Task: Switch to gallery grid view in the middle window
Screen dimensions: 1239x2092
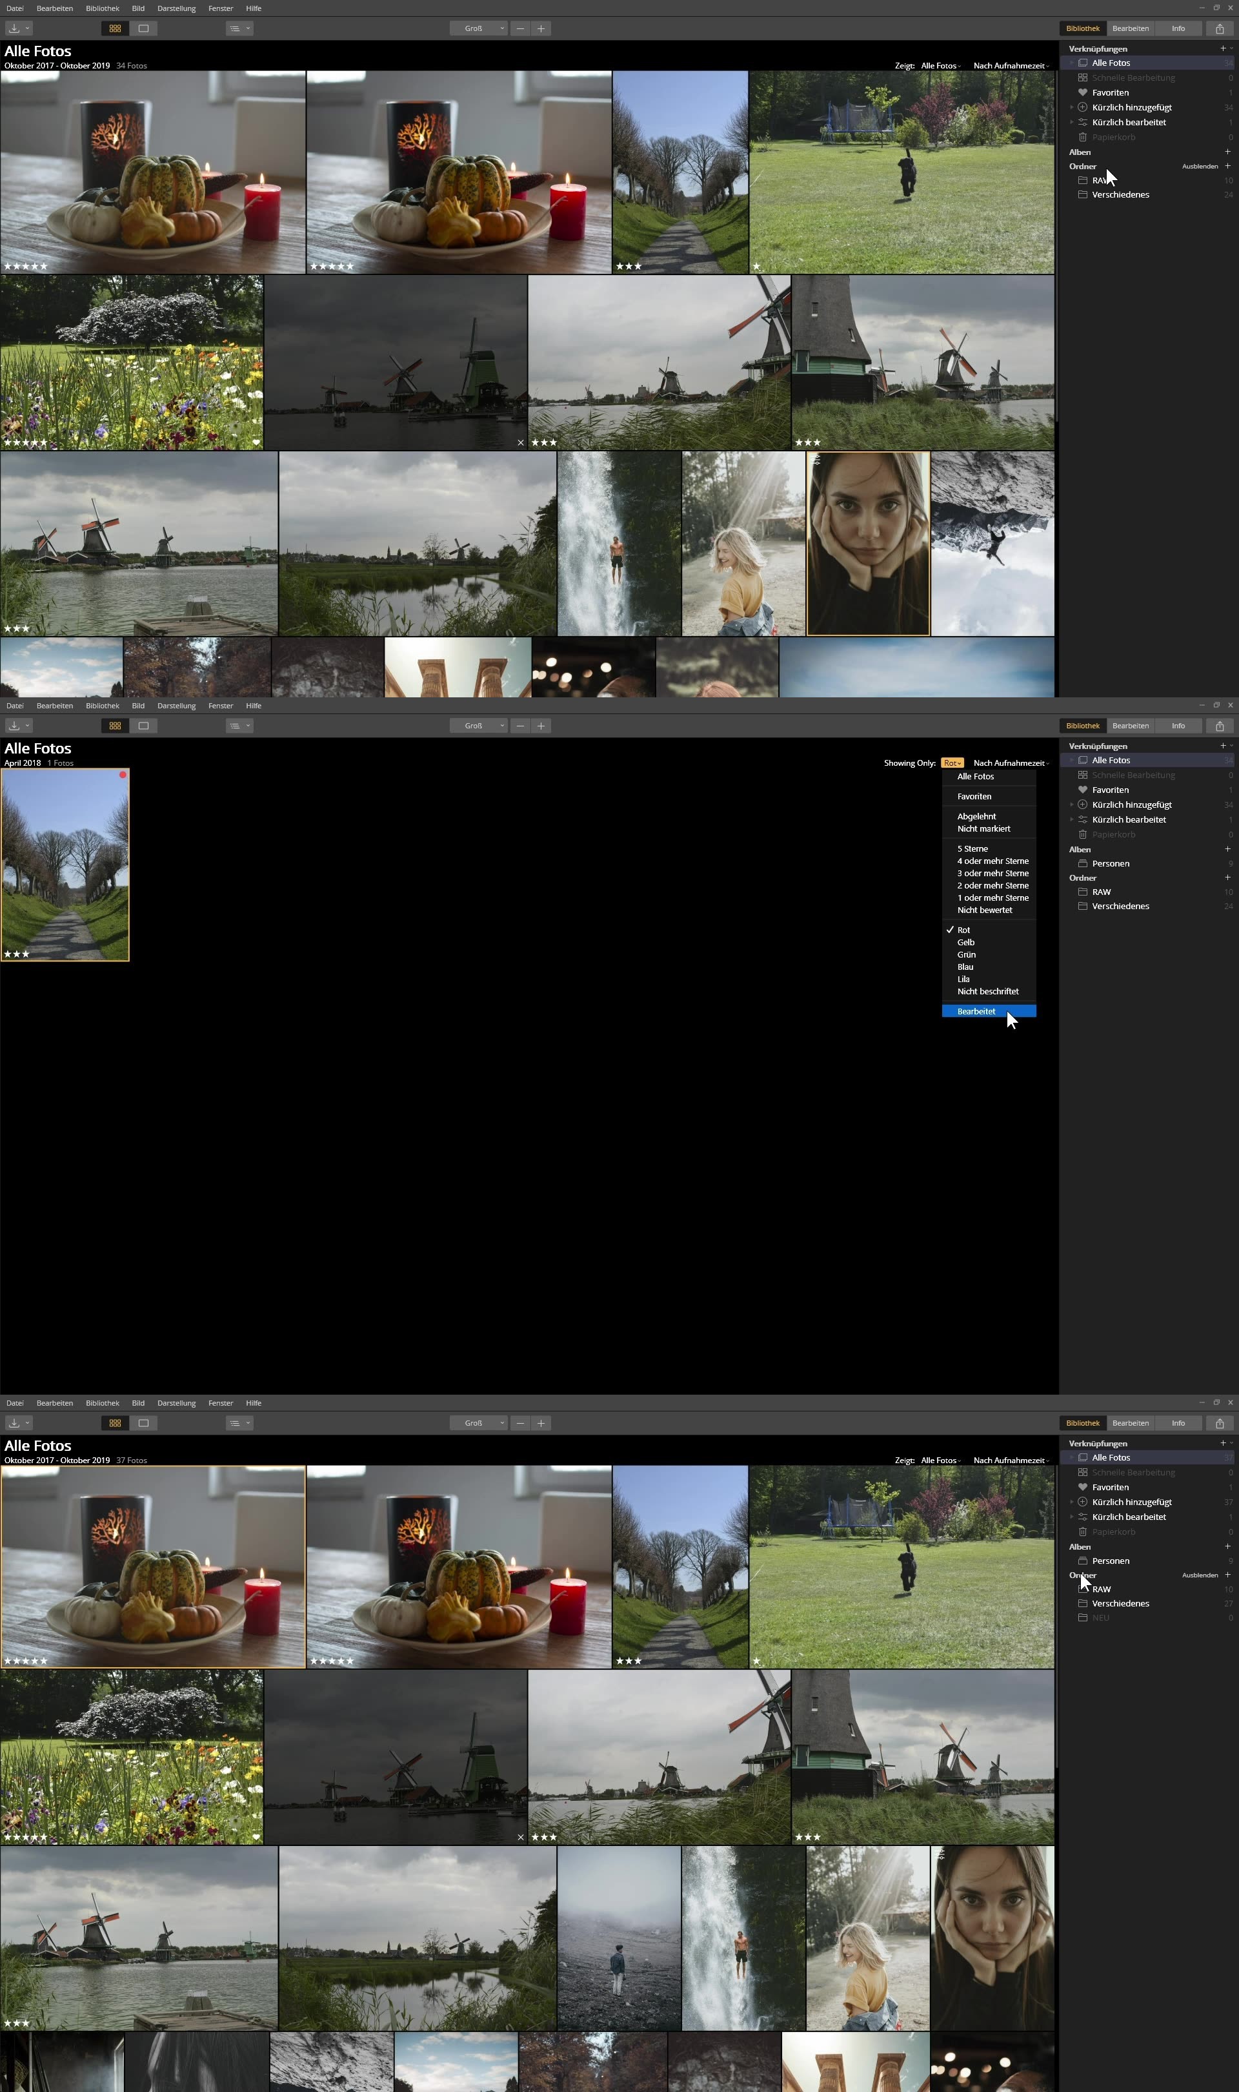Action: coord(116,726)
